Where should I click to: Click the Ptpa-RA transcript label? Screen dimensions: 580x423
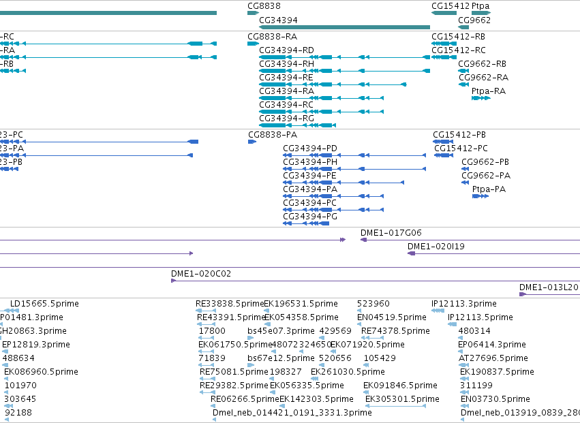pos(488,91)
